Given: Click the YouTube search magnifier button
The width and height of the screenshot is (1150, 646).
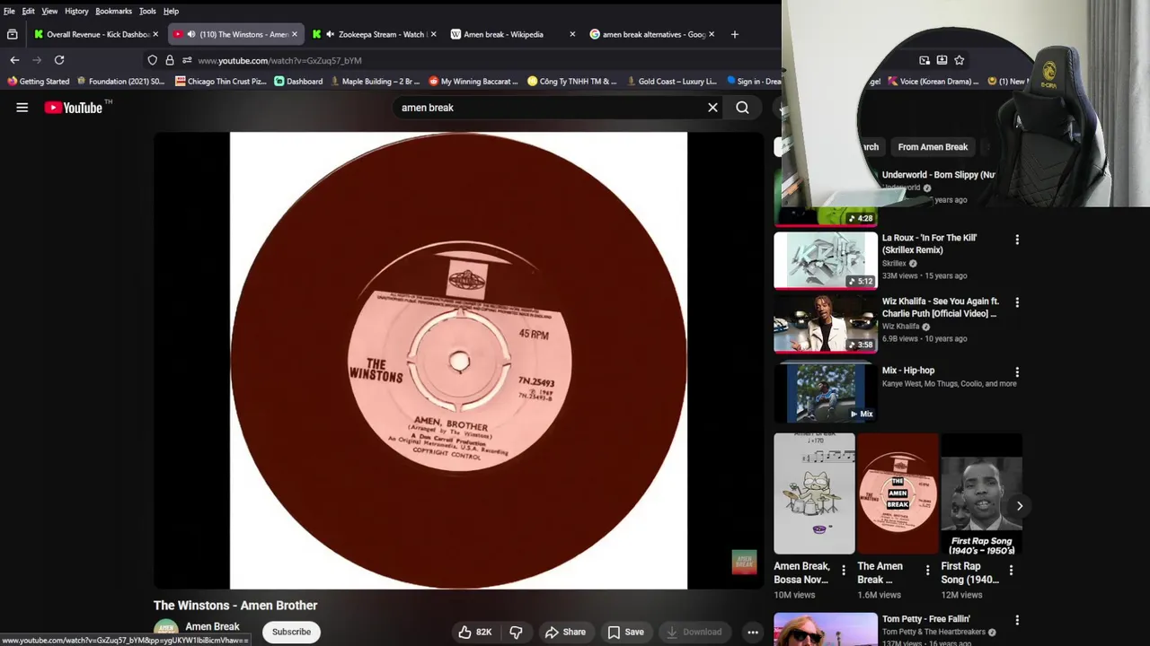Looking at the screenshot, I should [742, 108].
